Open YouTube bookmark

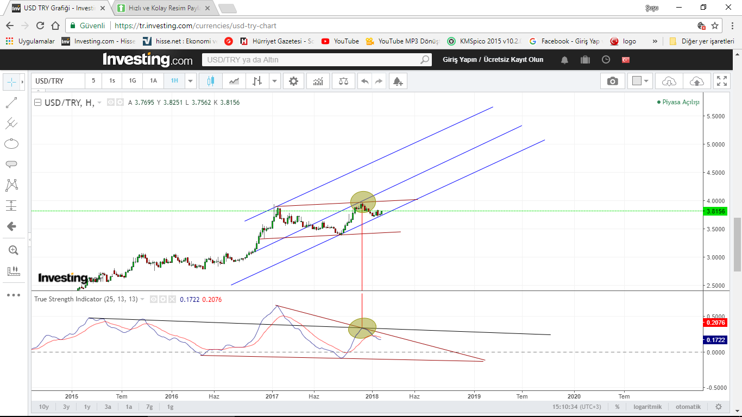340,41
